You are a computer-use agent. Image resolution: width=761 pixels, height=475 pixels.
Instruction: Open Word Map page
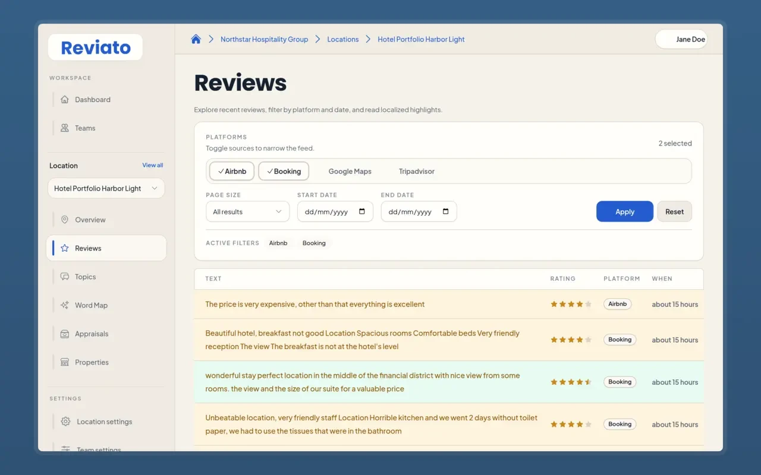point(106,305)
